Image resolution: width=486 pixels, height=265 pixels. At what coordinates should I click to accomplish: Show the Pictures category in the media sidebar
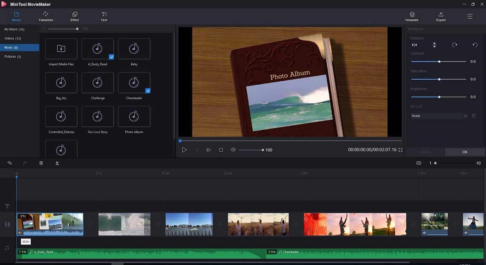point(12,56)
